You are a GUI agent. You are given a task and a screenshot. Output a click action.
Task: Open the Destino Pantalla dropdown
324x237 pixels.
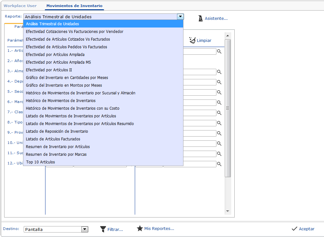[x=85, y=229]
